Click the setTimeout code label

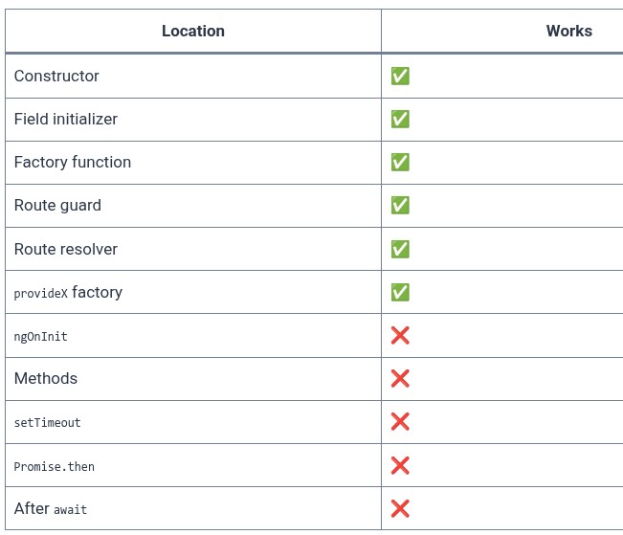(x=47, y=422)
